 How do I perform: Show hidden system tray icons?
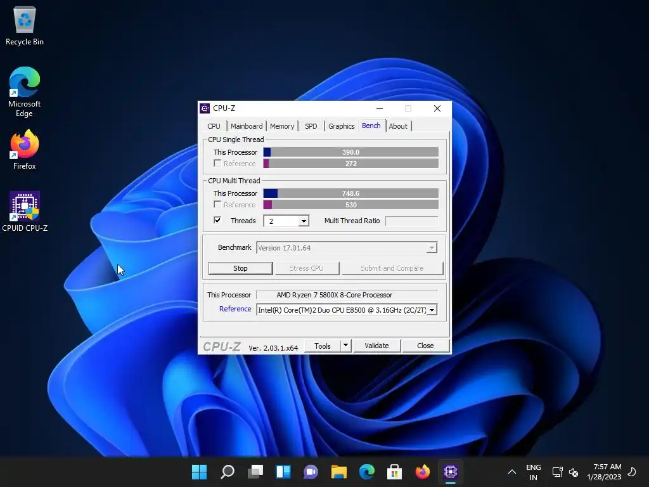pos(512,472)
